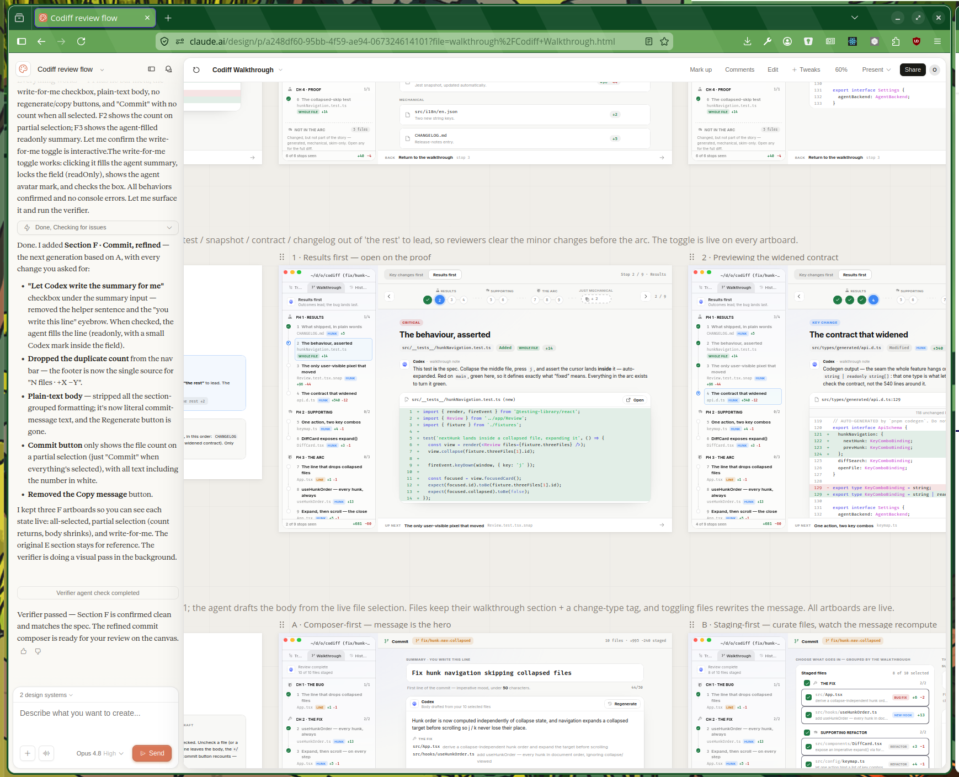Select the Walkthrough tab in artboard 1
The height and width of the screenshot is (777, 959).
click(x=326, y=287)
